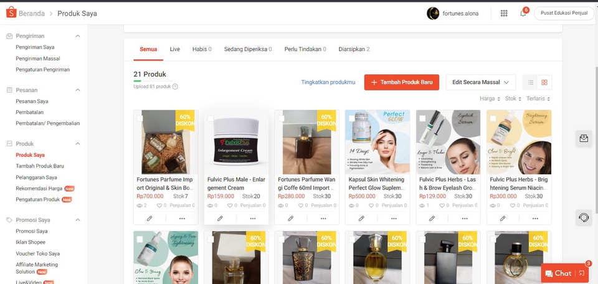Screen dimensions: 598x284
Task: Open more options for Fortunes Parfume Wangi Coffe
Action: pos(323,219)
